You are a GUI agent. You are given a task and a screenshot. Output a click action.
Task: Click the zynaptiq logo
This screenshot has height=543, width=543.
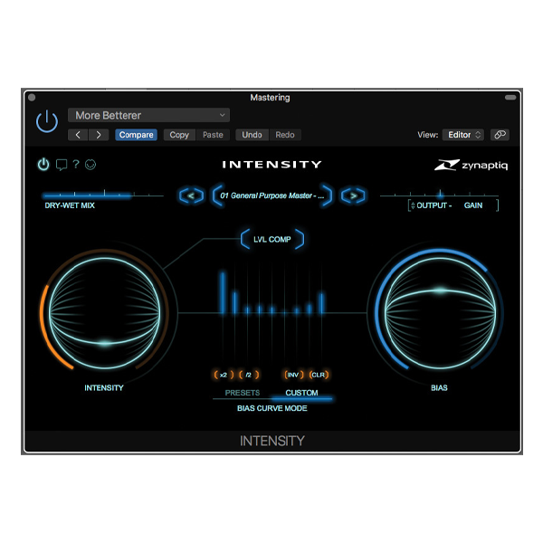pos(471,166)
